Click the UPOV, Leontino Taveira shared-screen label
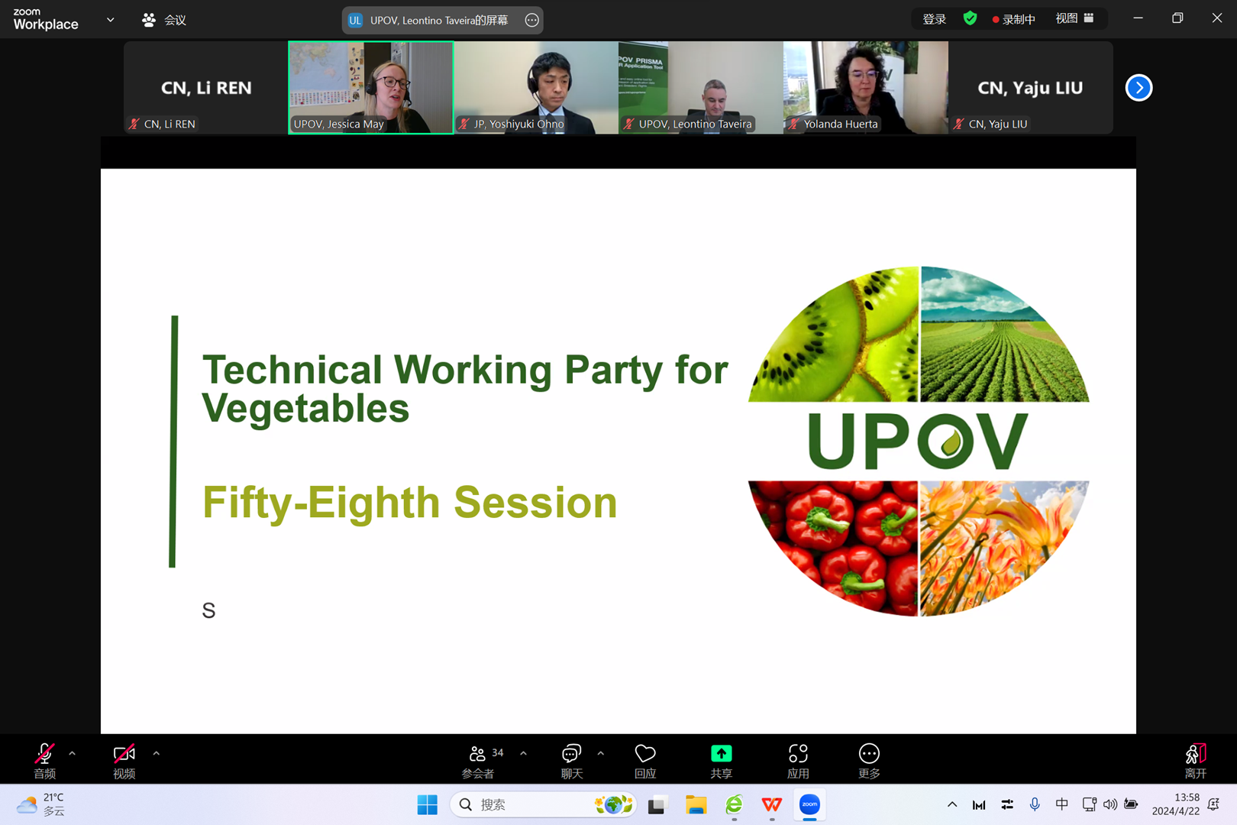This screenshot has height=825, width=1237. click(438, 20)
